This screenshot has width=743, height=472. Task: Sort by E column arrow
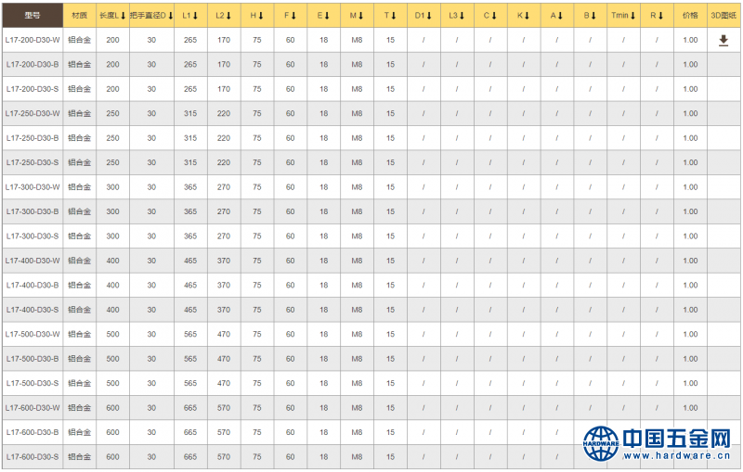coord(328,16)
